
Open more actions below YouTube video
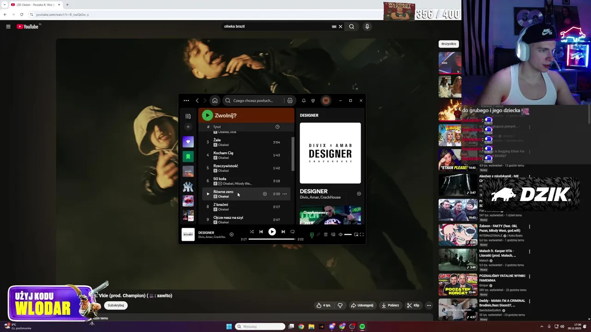click(428, 305)
